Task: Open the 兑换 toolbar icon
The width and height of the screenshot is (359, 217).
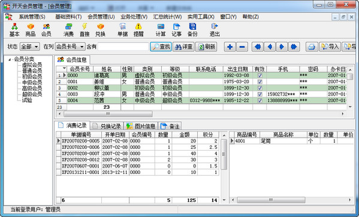Action: point(100,30)
